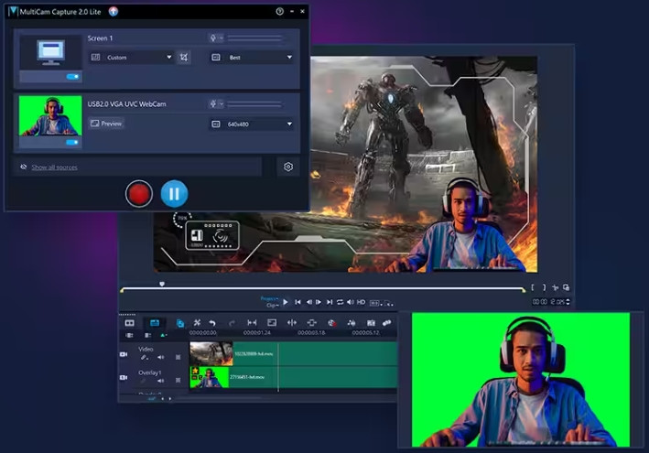Viewport: 649px width, 453px height.
Task: Open the green chapter/cue marker dropdown
Action: click(164, 335)
